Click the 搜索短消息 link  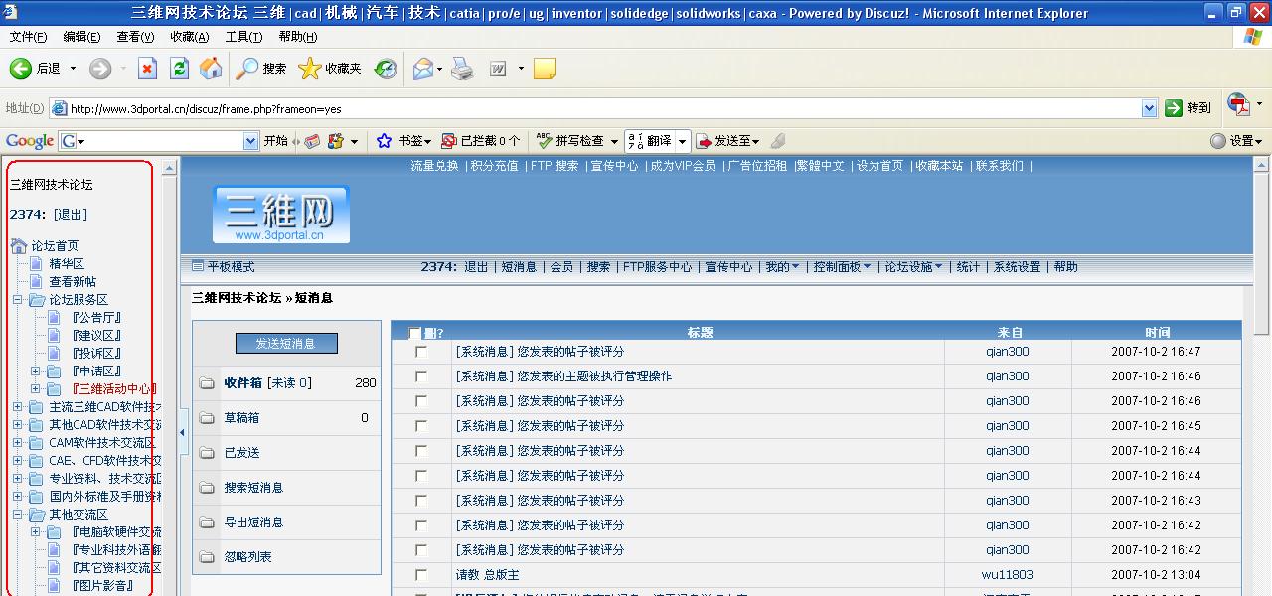[x=253, y=488]
